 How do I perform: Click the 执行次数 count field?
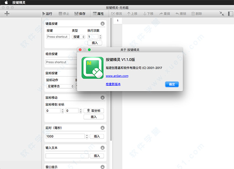[x=93, y=37]
